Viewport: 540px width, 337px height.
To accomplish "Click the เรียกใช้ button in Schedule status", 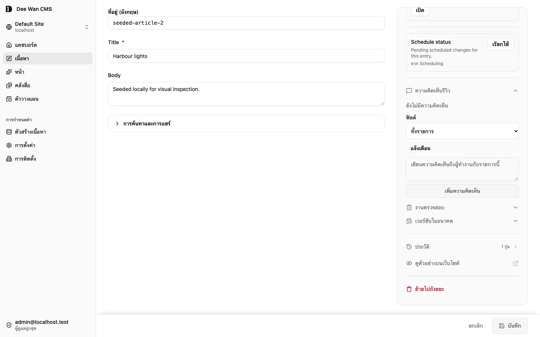I will coord(501,44).
